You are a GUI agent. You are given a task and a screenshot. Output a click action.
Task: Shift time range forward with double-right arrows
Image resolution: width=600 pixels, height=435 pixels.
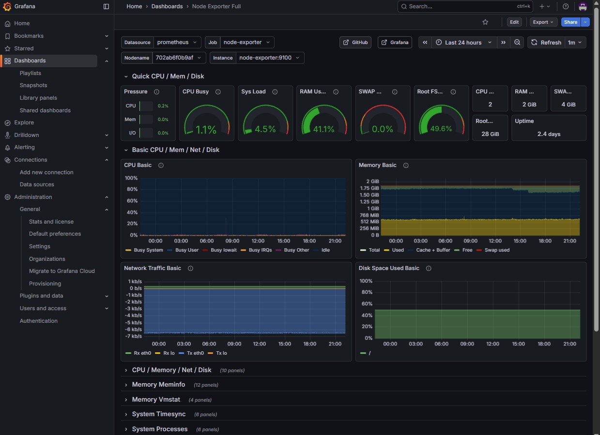[504, 43]
